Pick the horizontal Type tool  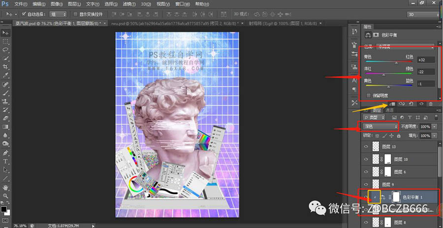[x=6, y=162]
